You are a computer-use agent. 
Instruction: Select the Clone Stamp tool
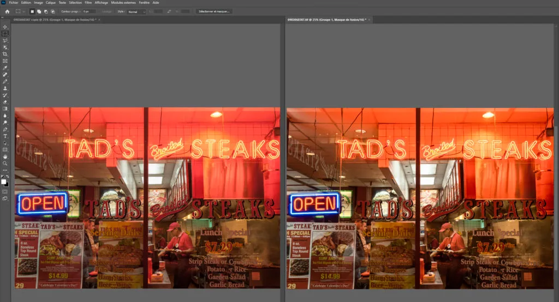click(5, 88)
